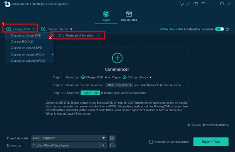Image resolution: width=235 pixels, height=152 pixels.
Task: Open the Enregistrer path dropdown arrow
Action: pos(103,145)
